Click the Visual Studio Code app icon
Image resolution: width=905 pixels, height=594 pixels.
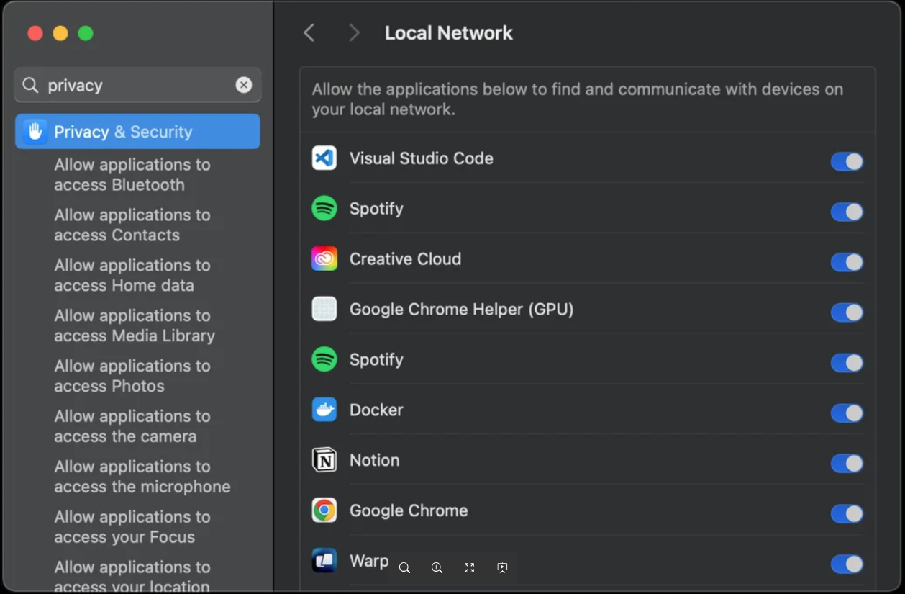324,158
